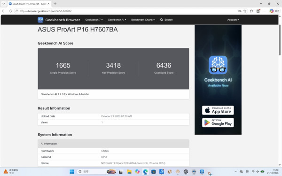This screenshot has height=176, width=282.
Task: Open the weather warning widget on taskbar
Action: (x=11, y=171)
